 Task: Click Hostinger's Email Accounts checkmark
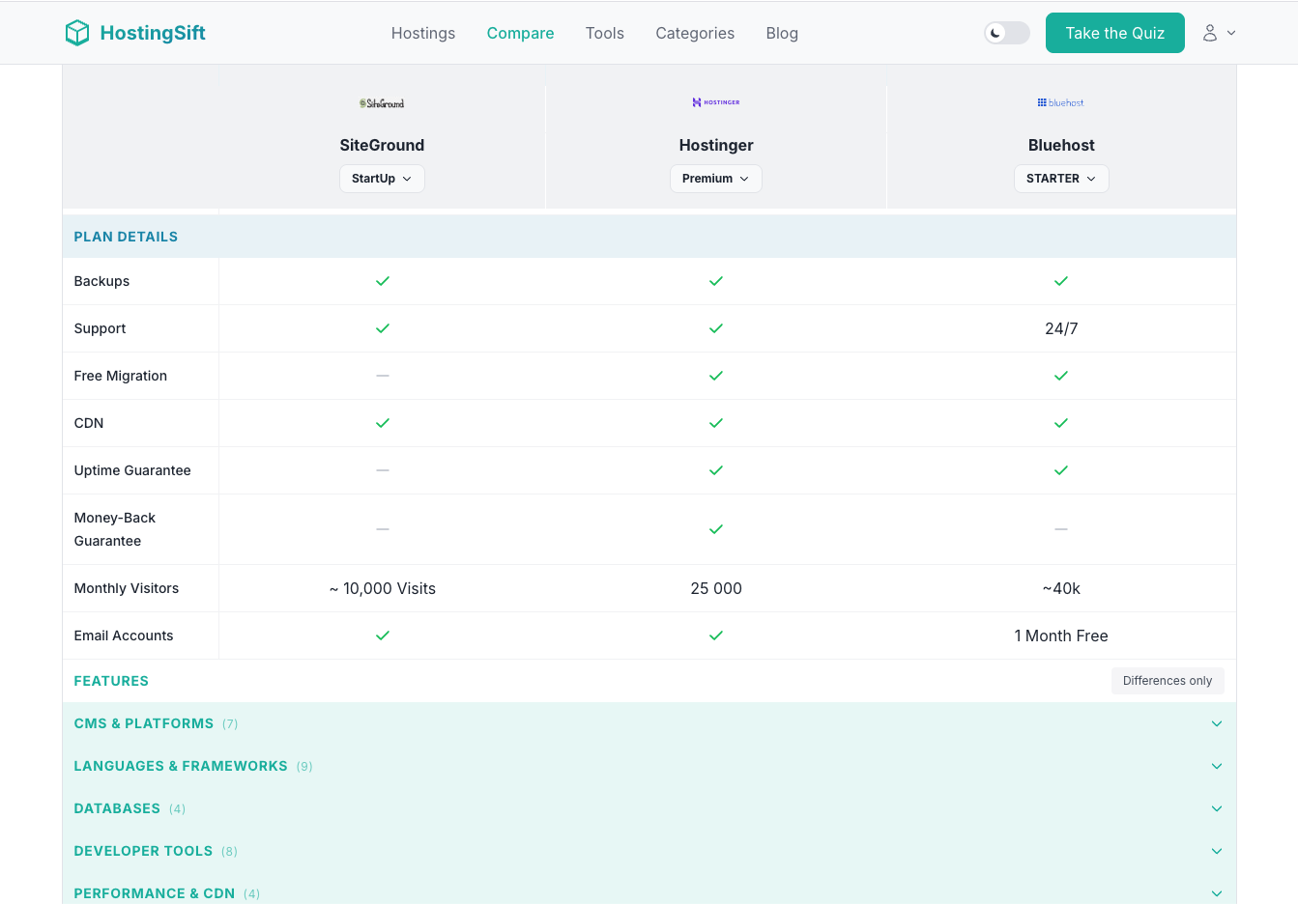tap(716, 636)
